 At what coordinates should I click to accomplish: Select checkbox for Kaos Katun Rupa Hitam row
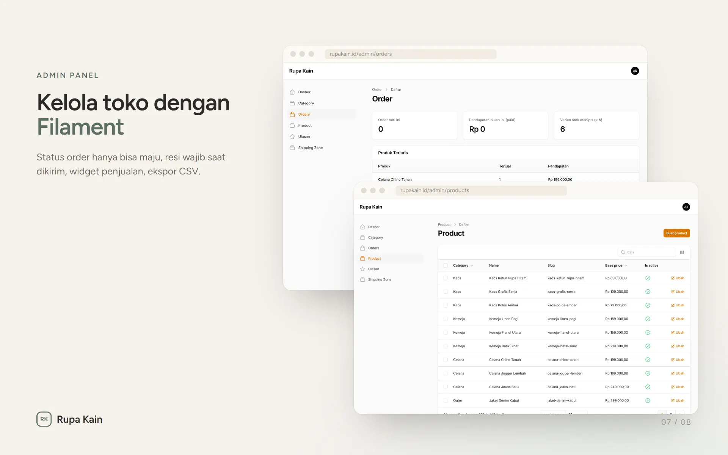click(x=446, y=278)
